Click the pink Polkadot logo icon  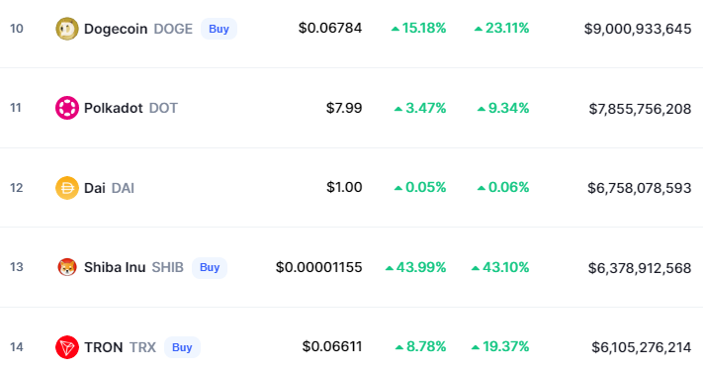[x=67, y=108]
